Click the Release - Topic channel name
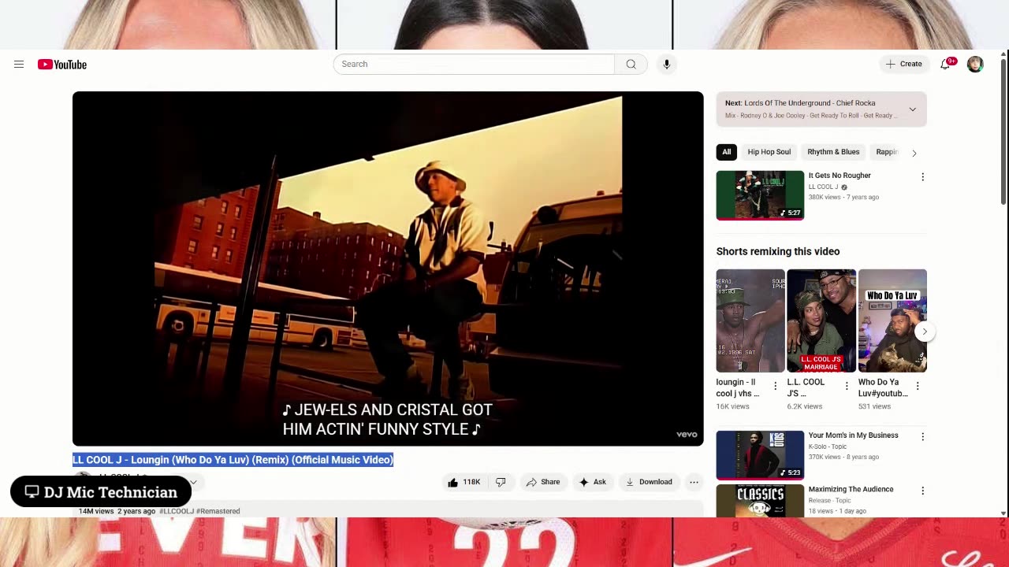 [830, 500]
